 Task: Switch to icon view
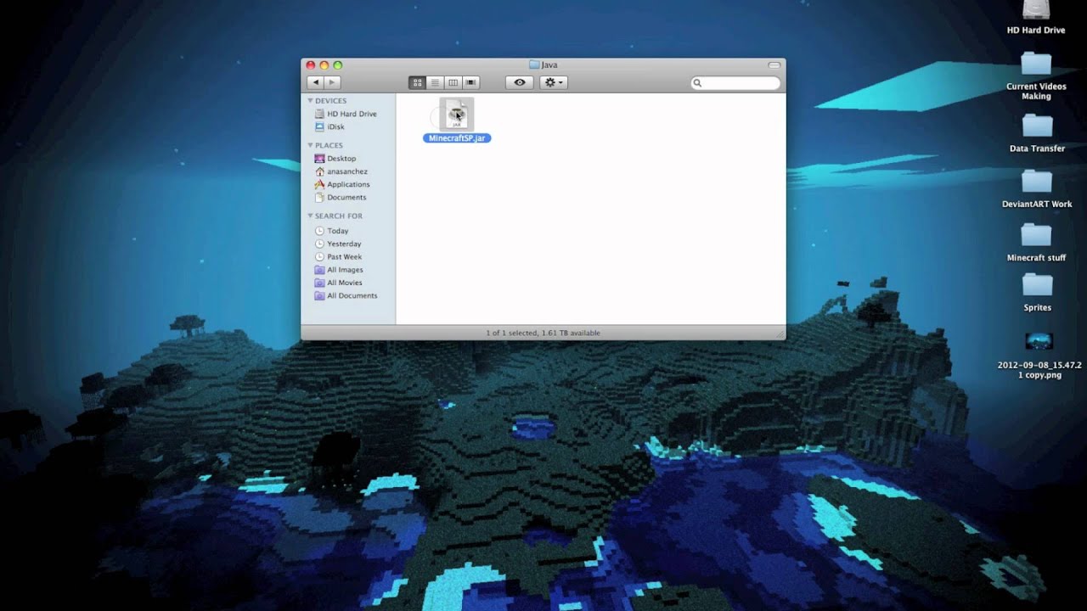pyautogui.click(x=417, y=82)
